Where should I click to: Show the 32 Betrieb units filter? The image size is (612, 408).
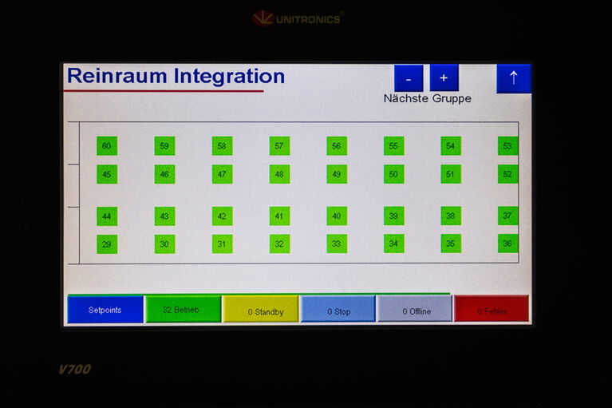[x=183, y=309]
